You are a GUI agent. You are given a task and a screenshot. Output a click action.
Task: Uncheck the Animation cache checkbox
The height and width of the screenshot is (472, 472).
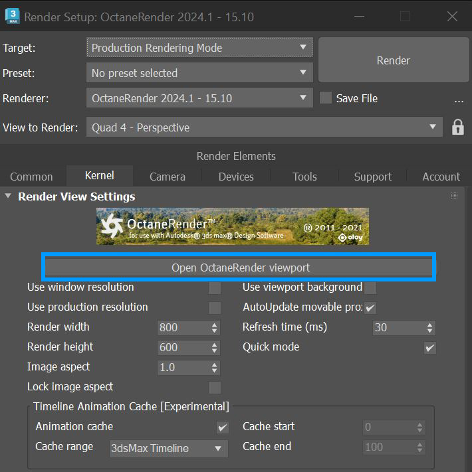223,427
